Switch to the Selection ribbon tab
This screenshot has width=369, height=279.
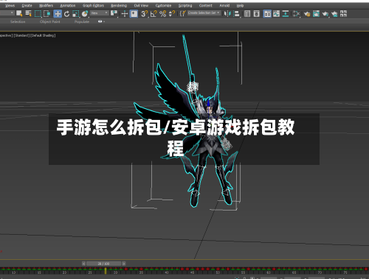[x=18, y=21]
